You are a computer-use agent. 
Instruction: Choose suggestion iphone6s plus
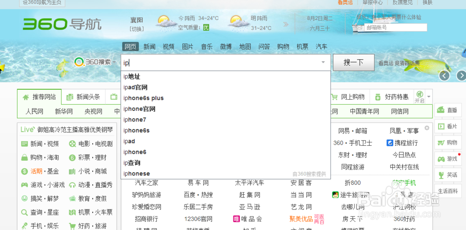226,98
